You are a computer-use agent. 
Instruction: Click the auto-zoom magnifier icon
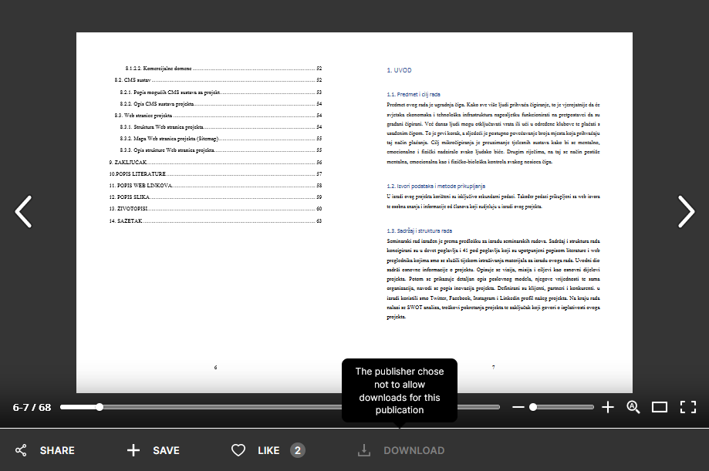coord(633,407)
